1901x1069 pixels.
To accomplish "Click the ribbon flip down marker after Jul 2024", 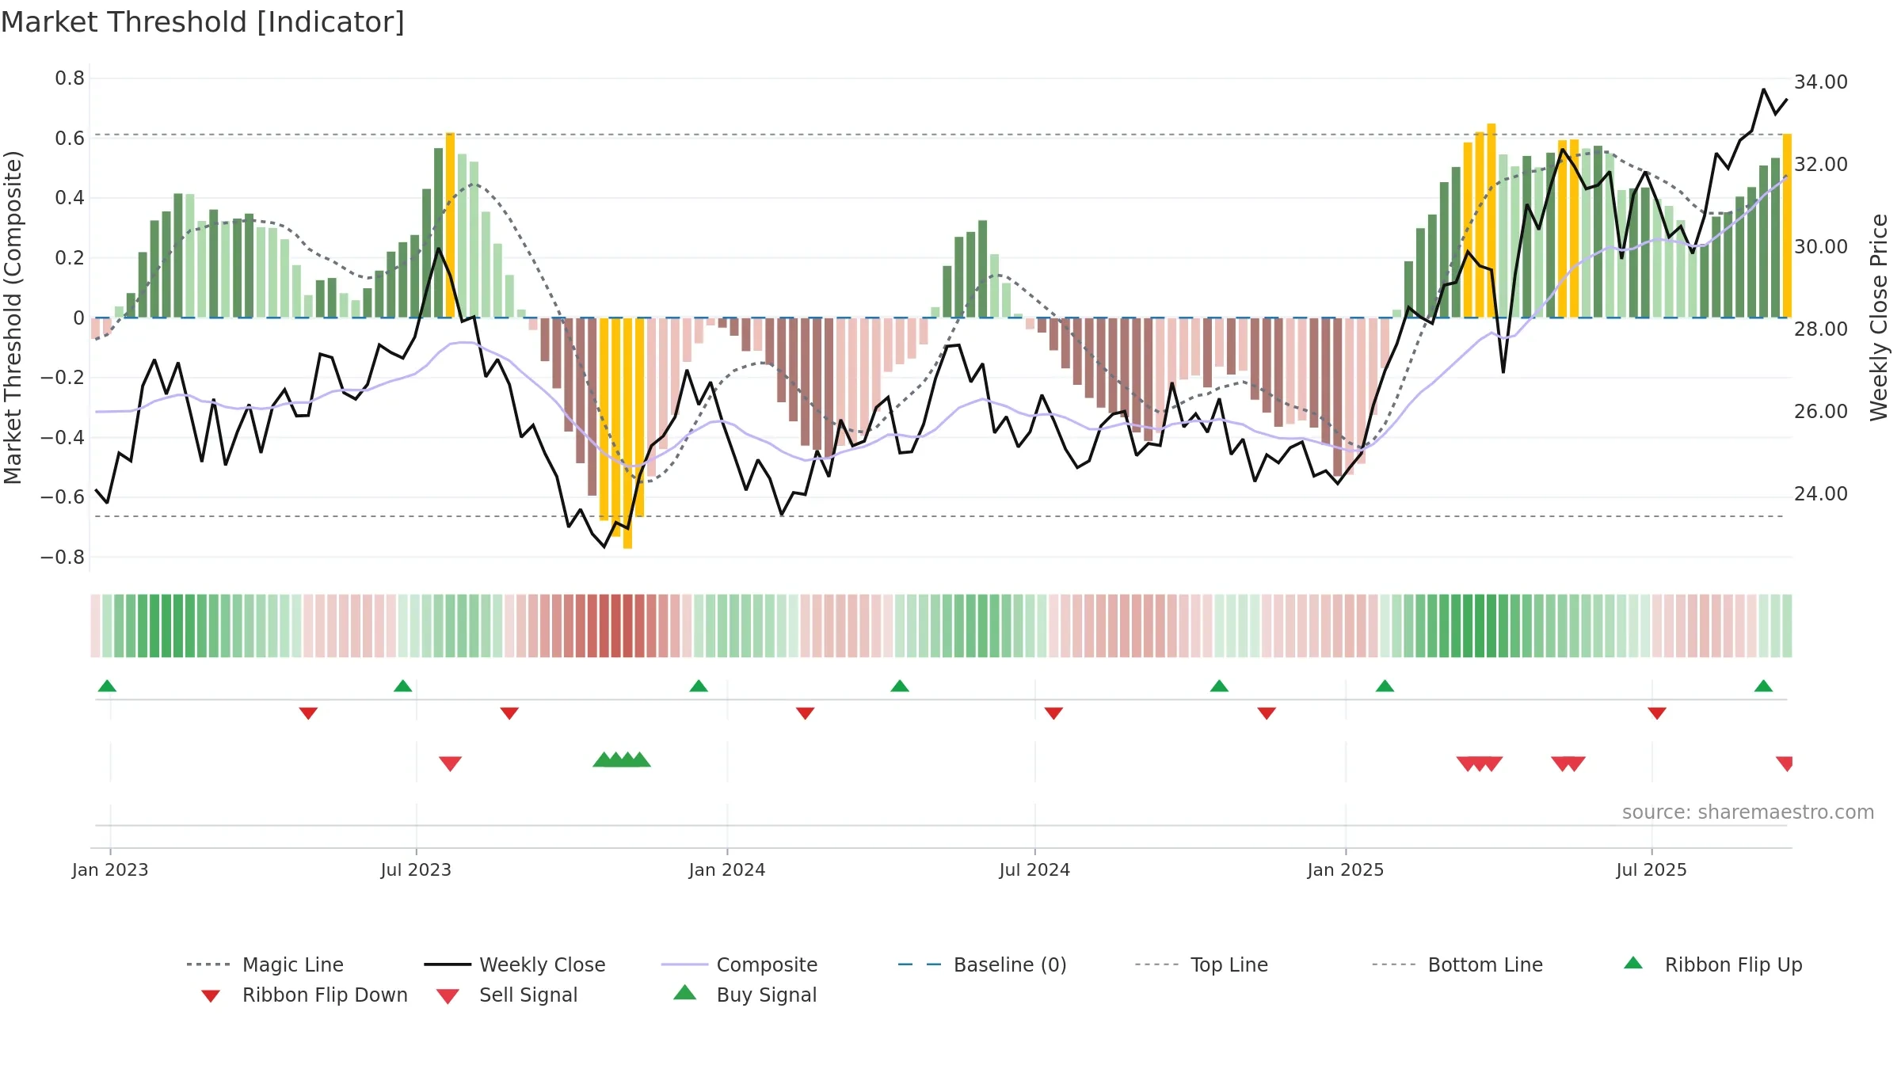I will click(1053, 713).
